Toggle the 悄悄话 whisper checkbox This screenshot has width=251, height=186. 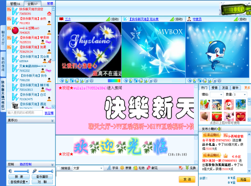coord(59,168)
